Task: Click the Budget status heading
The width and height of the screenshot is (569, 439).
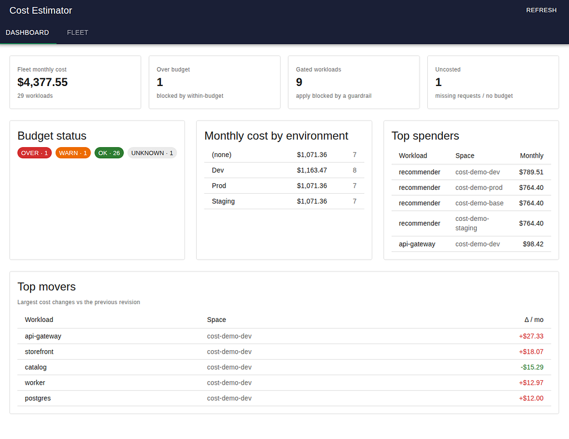Action: [52, 136]
